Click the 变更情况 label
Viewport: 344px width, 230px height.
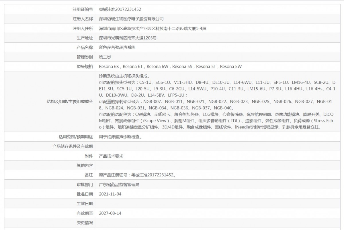click(85, 223)
